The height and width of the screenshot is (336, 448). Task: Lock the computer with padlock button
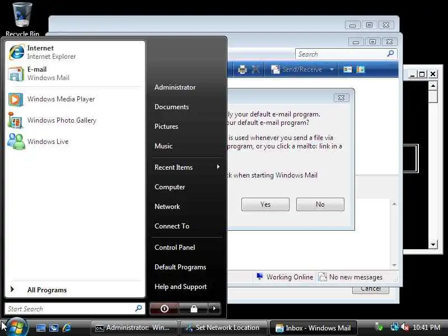(194, 309)
